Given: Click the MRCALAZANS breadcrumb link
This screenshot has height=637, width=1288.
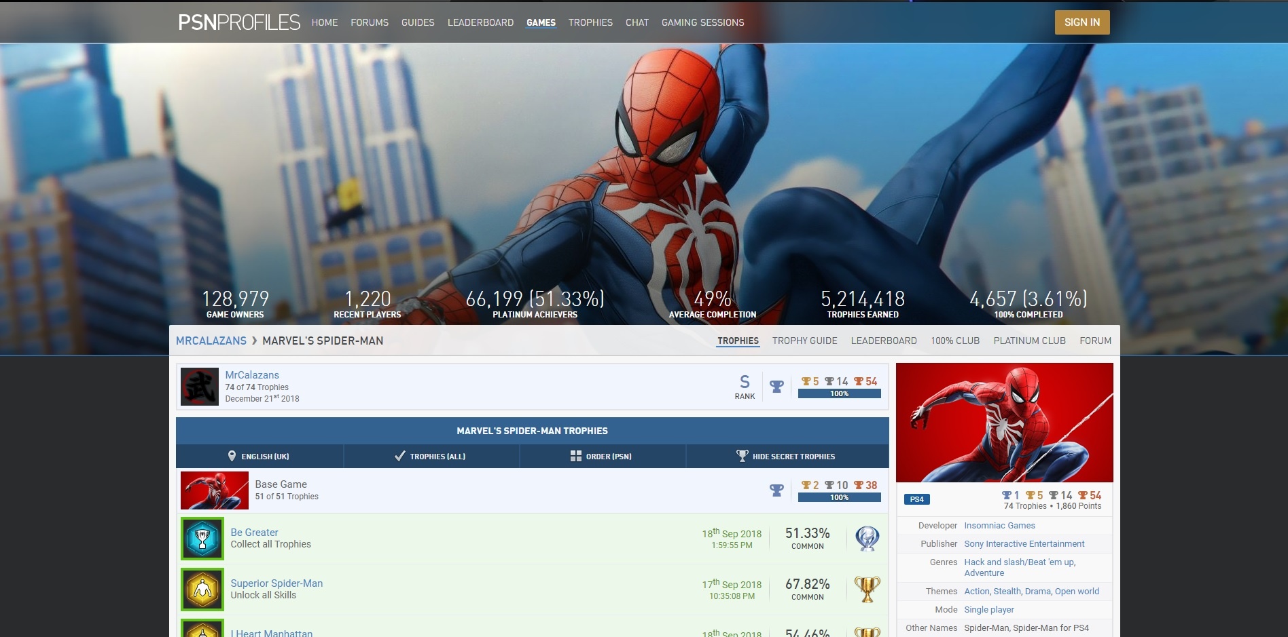Looking at the screenshot, I should pyautogui.click(x=211, y=341).
